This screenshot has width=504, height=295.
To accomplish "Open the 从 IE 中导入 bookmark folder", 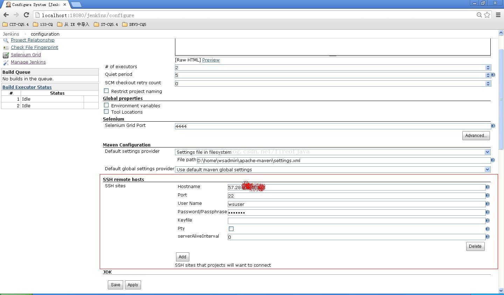I will 73,24.
